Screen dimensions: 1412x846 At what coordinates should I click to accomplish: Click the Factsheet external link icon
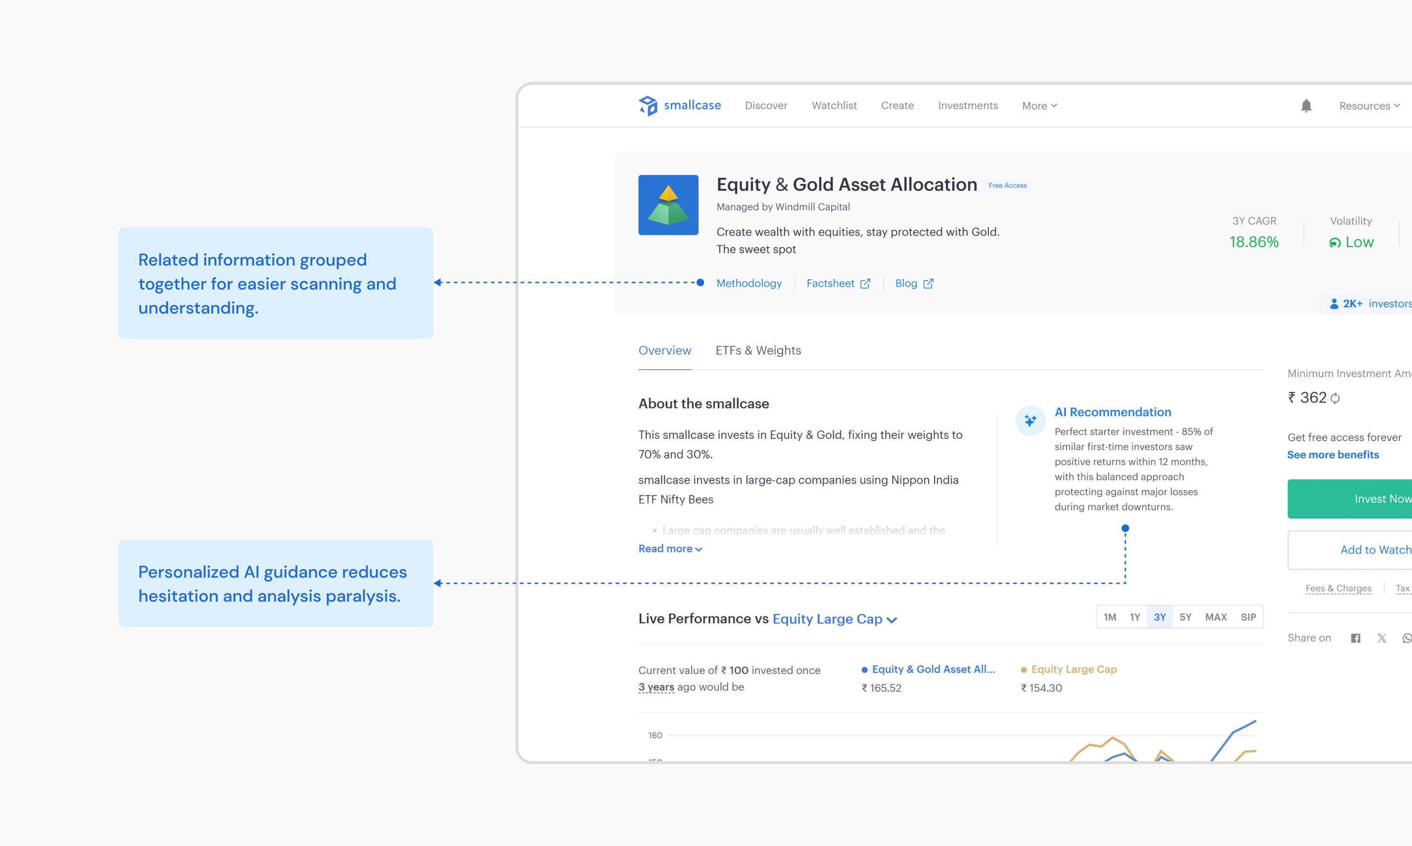865,283
